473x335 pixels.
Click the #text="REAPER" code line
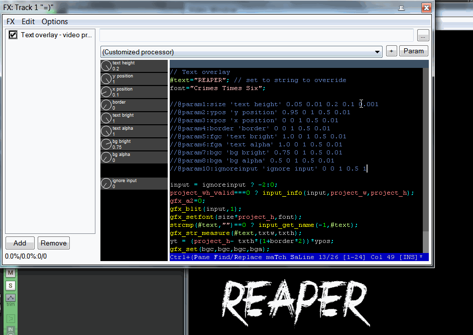[258, 80]
